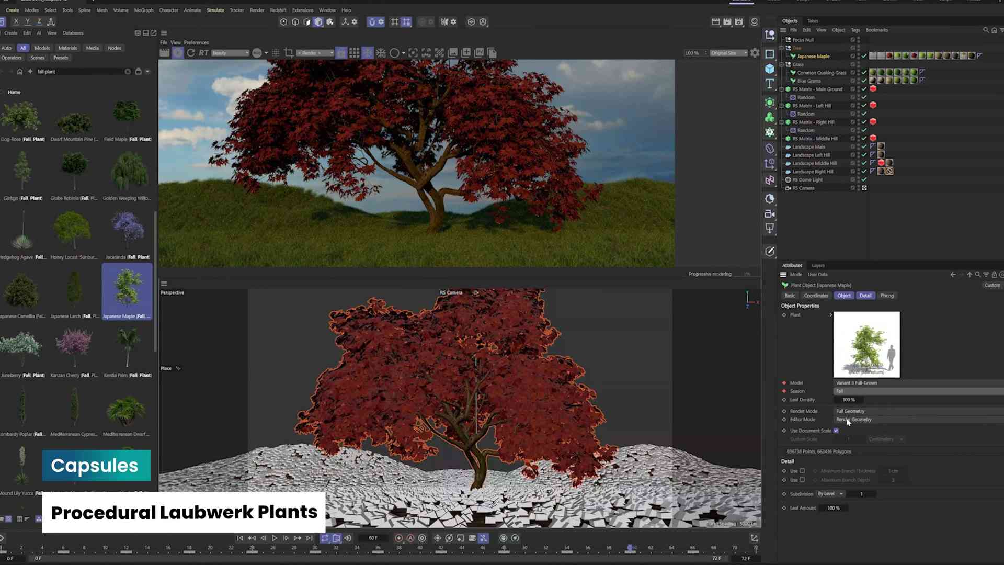Click the search magnifier icon in Object Manager
The width and height of the screenshot is (1004, 565).
tap(985, 30)
